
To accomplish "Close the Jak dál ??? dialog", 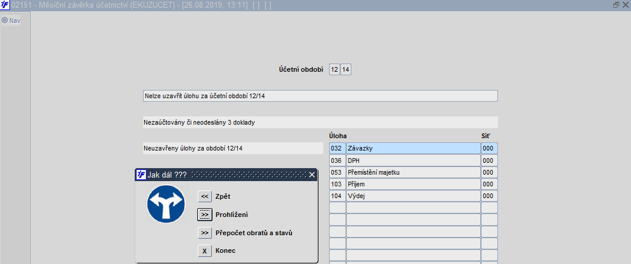I will [x=312, y=175].
